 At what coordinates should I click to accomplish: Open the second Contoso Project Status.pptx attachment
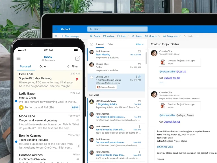(x=180, y=106)
